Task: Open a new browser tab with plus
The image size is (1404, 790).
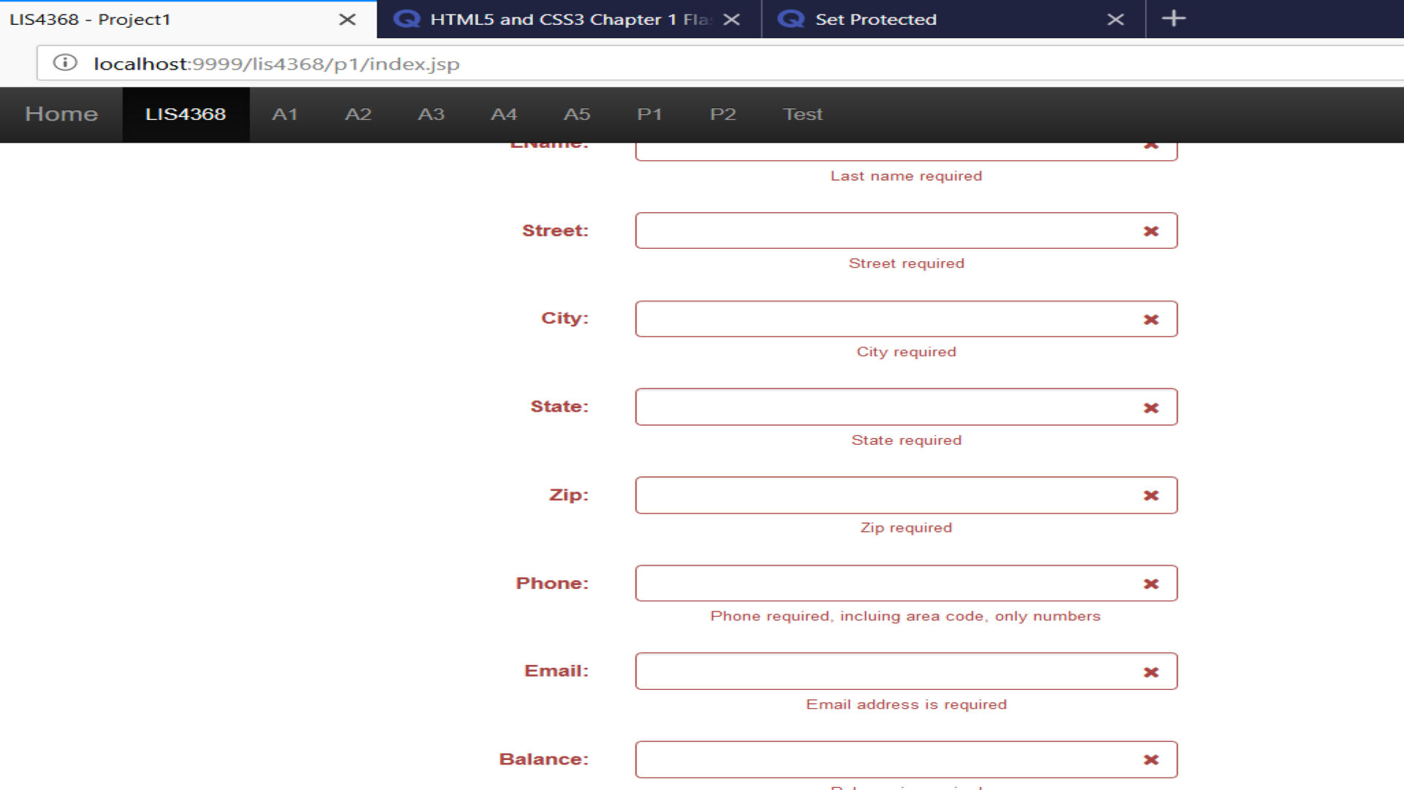Action: click(1174, 18)
